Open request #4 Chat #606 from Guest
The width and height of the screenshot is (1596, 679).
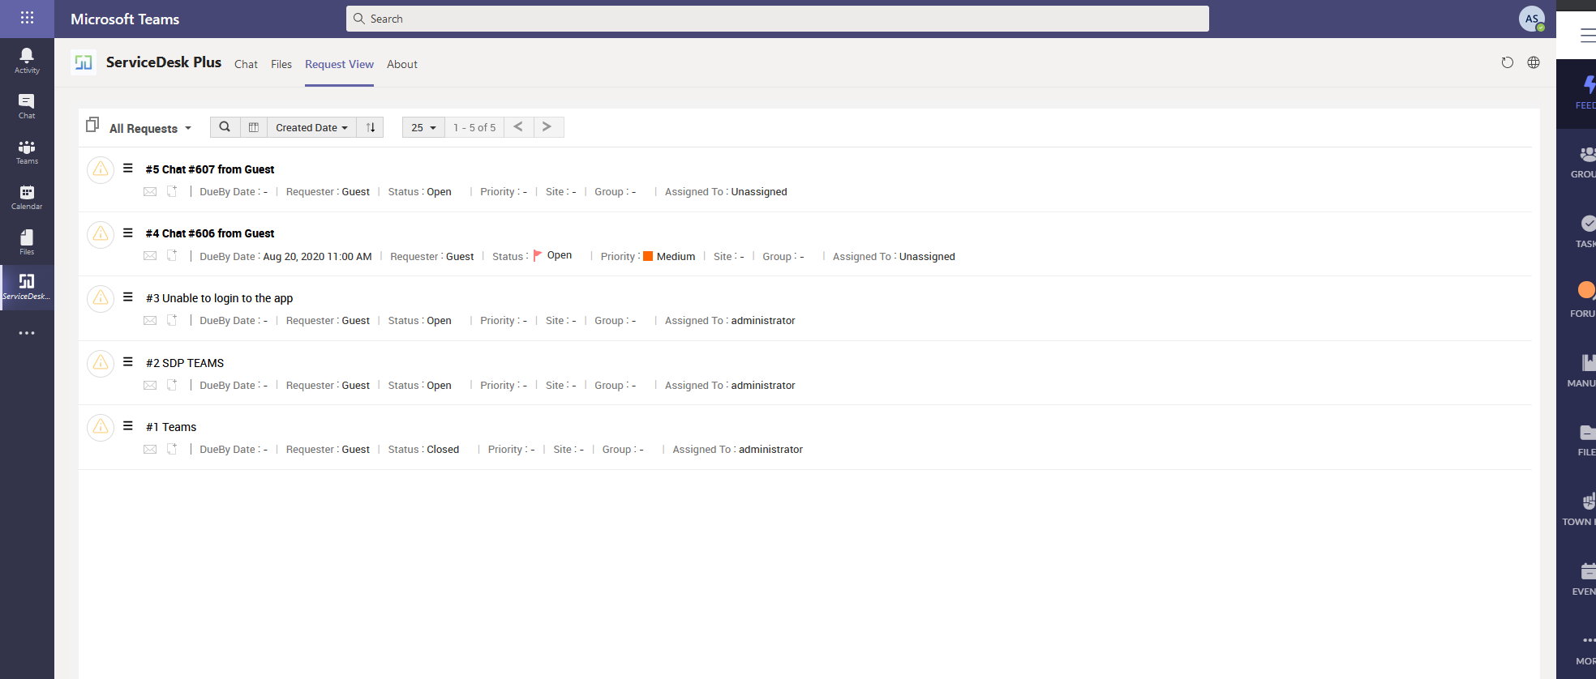pos(210,233)
